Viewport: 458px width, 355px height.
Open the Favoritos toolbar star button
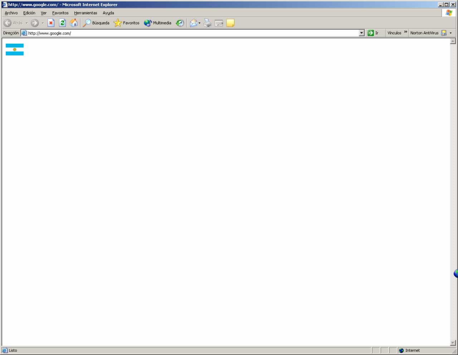126,23
